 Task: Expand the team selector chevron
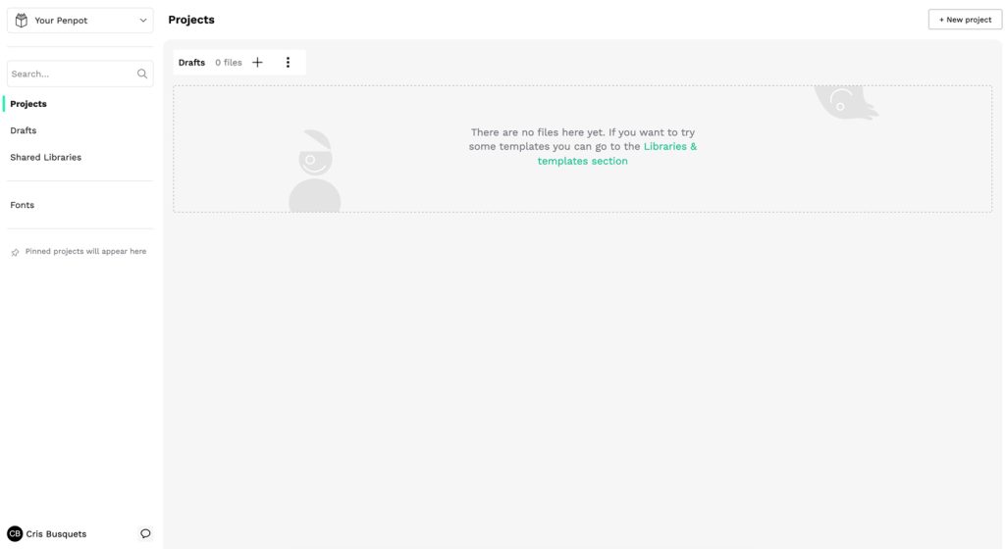[x=143, y=21]
